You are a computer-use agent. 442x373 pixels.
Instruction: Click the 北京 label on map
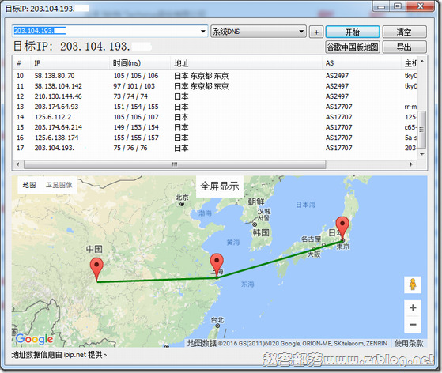click(182, 198)
